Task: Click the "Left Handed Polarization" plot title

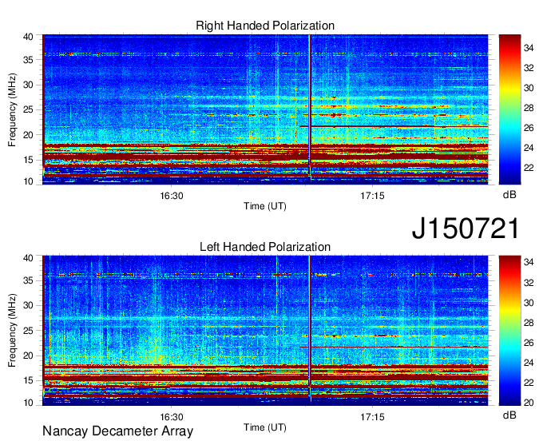Action: point(265,247)
